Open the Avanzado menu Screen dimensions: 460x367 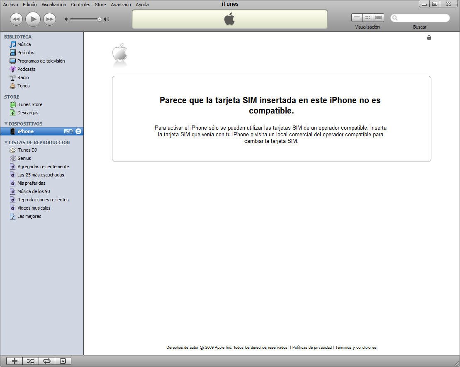pyautogui.click(x=121, y=5)
